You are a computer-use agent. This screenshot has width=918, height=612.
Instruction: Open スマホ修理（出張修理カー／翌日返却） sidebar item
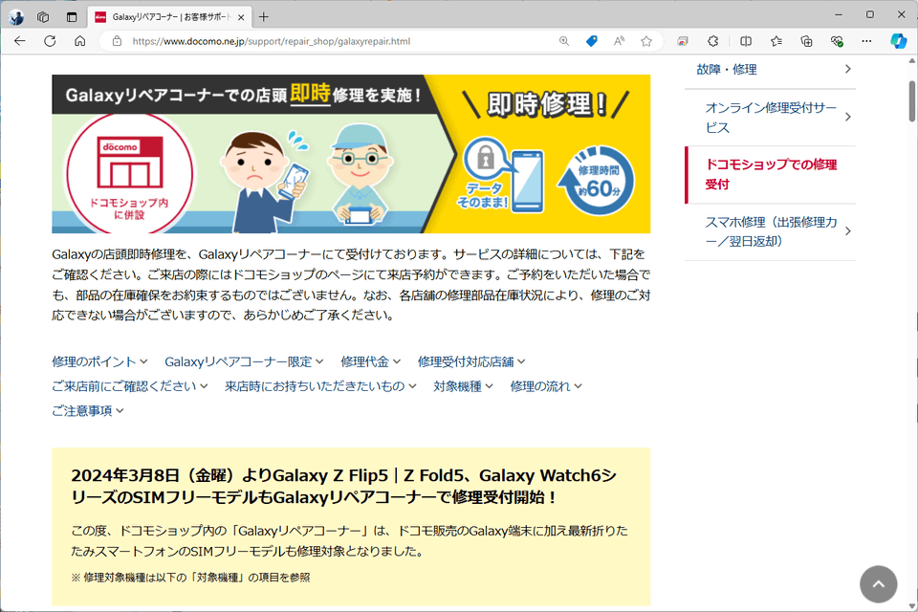click(x=771, y=231)
